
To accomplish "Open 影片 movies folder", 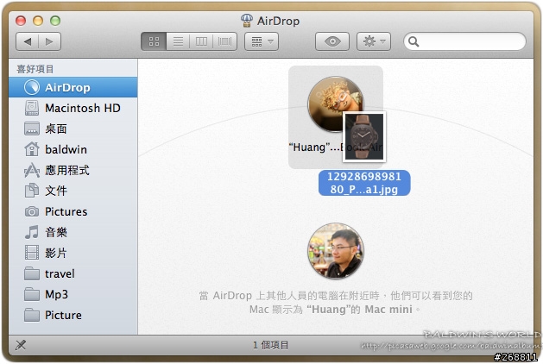I will pyautogui.click(x=73, y=253).
